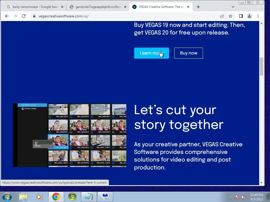The image size is (270, 202).
Task: Click the VEGAS media browser screenshot
Action: (x=70, y=135)
